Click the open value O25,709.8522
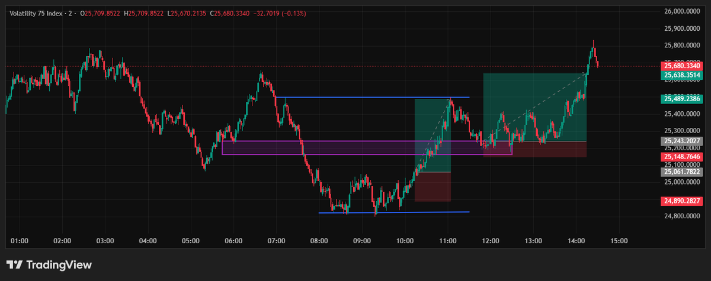Screen dimensions: 711x281 pos(100,13)
